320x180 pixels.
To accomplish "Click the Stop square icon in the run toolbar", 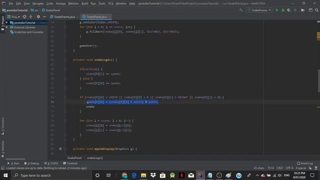I will [295, 10].
